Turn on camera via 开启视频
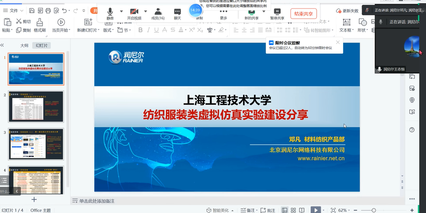This screenshot has width=426, height=213. coord(134,14)
